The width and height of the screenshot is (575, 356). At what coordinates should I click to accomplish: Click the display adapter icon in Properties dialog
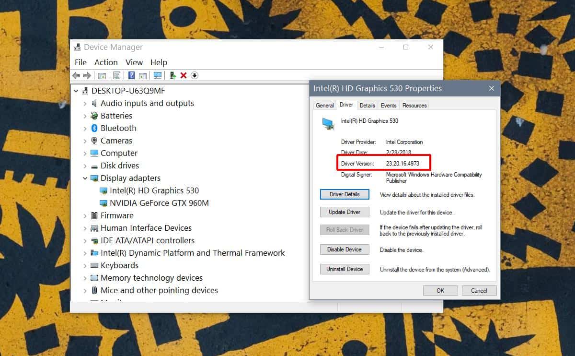[328, 124]
